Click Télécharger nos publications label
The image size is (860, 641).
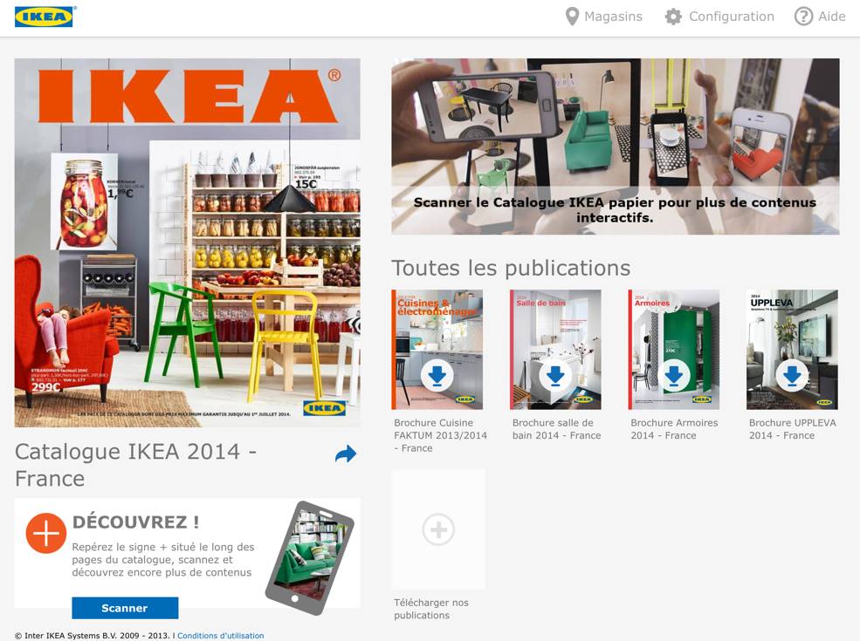[x=431, y=609]
